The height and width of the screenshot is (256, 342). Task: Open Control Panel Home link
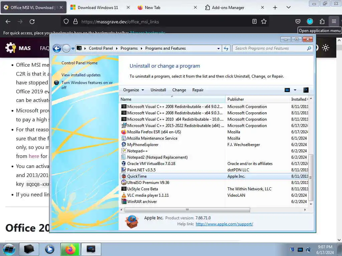click(79, 63)
